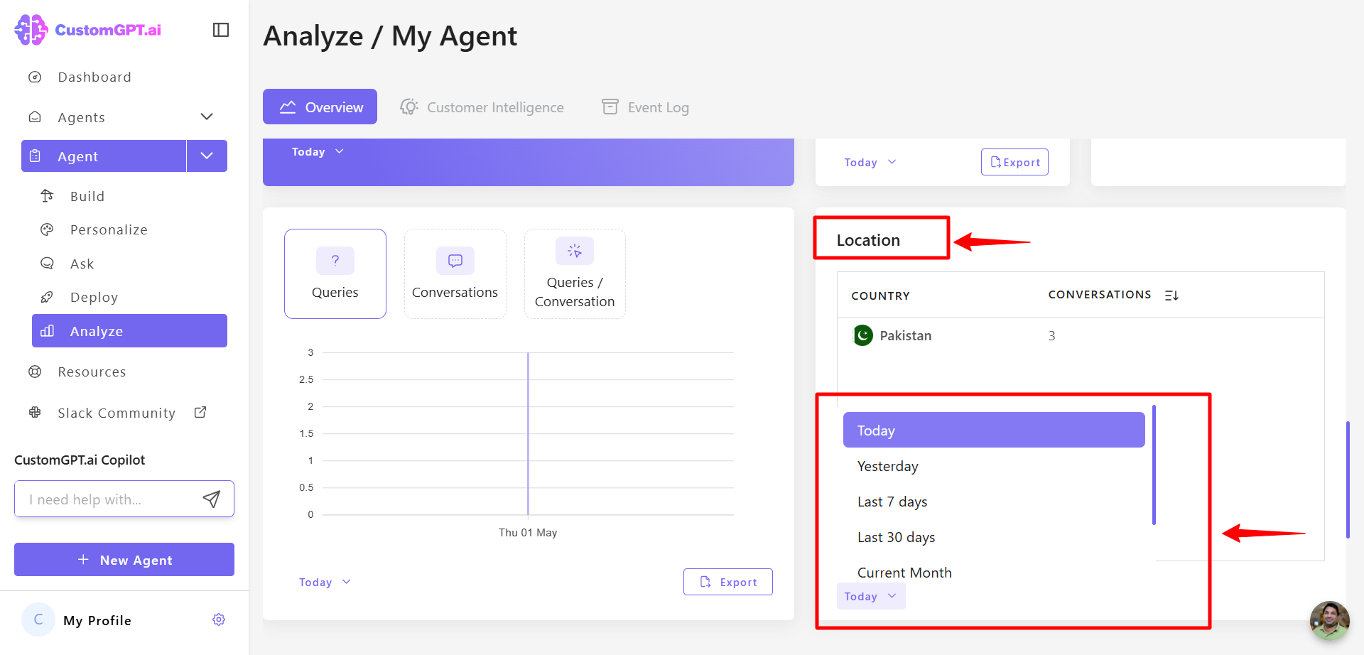Open the support chat avatar
This screenshot has height=655, width=1364.
tap(1329, 620)
